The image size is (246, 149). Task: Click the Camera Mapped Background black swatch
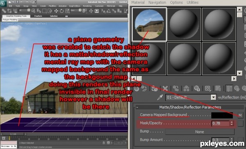click(222, 115)
